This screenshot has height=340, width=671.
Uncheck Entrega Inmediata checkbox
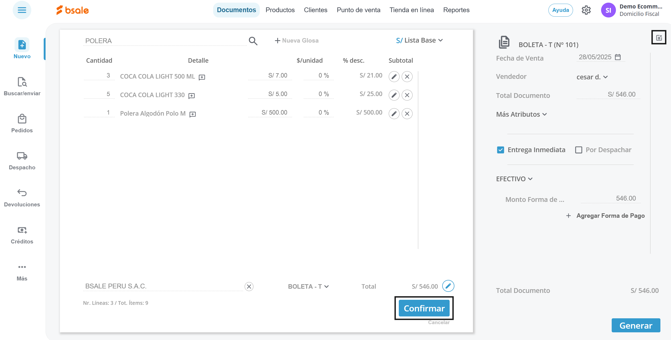click(500, 150)
